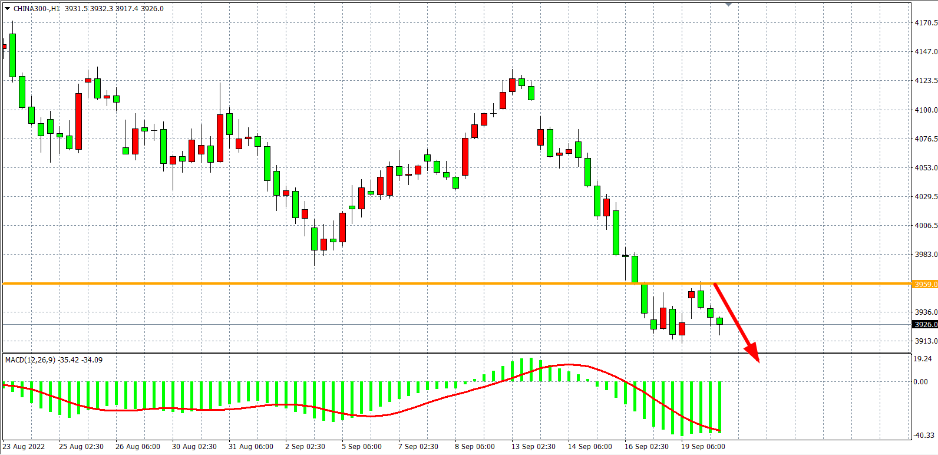This screenshot has height=455, width=938.
Task: Click the 23 Aug 2022 date label
Action: (x=24, y=447)
